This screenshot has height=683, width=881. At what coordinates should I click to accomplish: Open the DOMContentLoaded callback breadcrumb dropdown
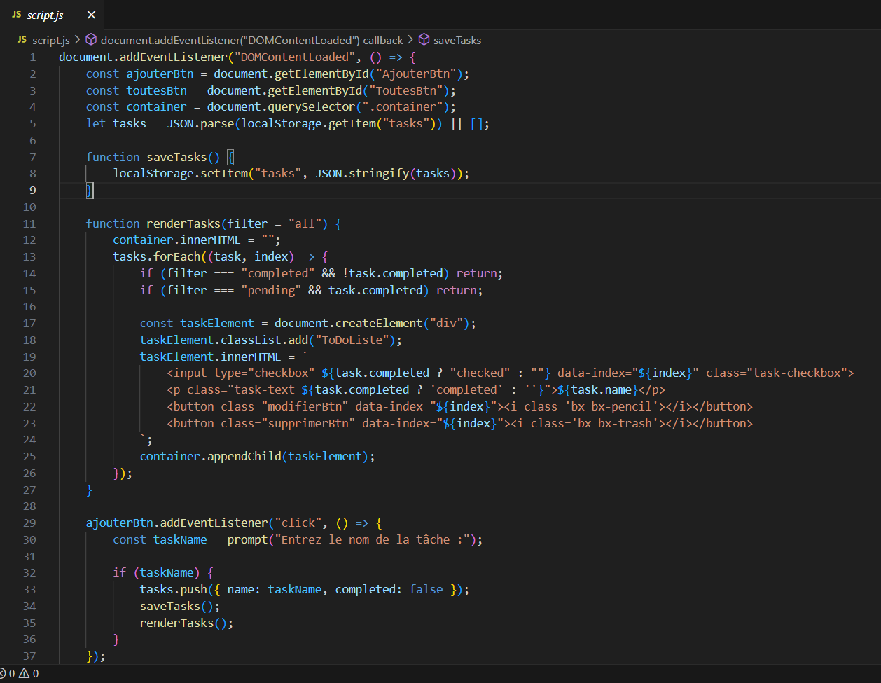coord(251,40)
